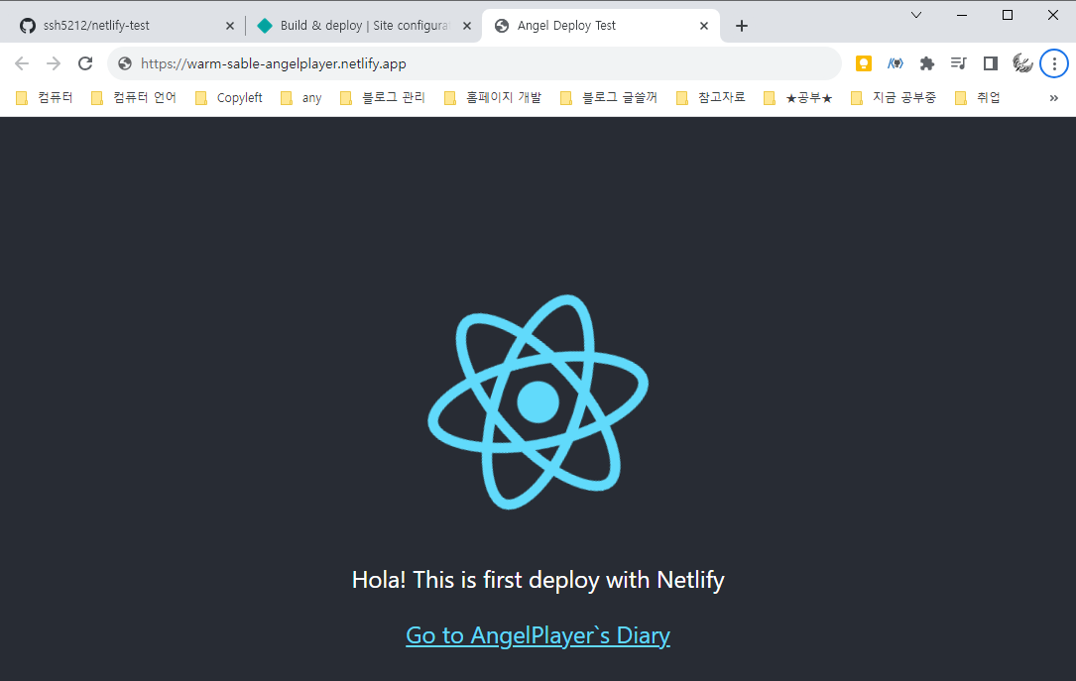The width and height of the screenshot is (1076, 681).
Task: Toggle the browser side panel
Action: [991, 63]
